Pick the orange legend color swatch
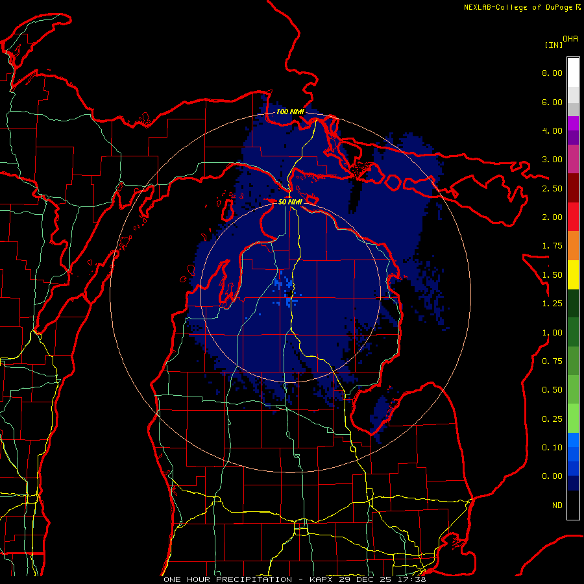 [x=573, y=246]
